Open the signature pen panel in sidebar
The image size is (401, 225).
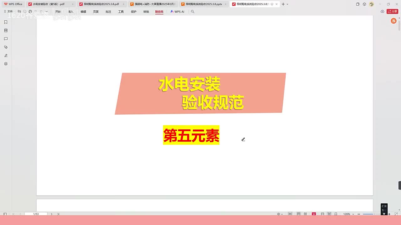[x=6, y=55]
